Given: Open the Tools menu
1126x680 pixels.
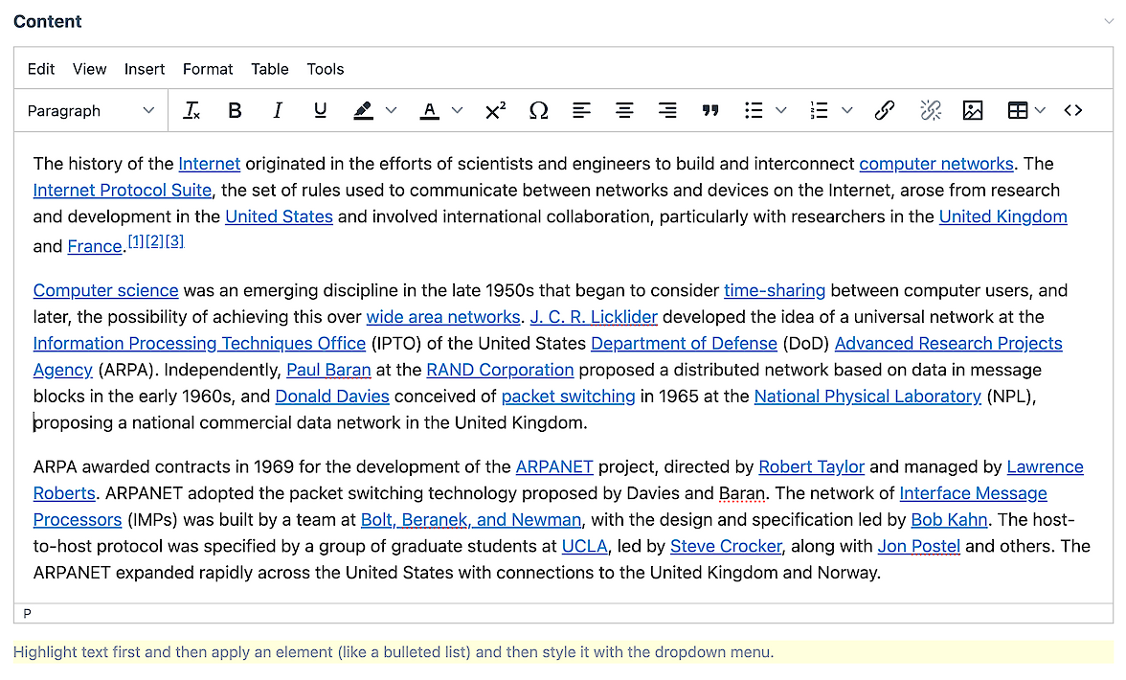Looking at the screenshot, I should pyautogui.click(x=325, y=69).
